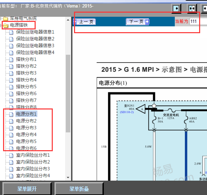
Task: Click document icon beside 电源分布1
Action: (11, 114)
